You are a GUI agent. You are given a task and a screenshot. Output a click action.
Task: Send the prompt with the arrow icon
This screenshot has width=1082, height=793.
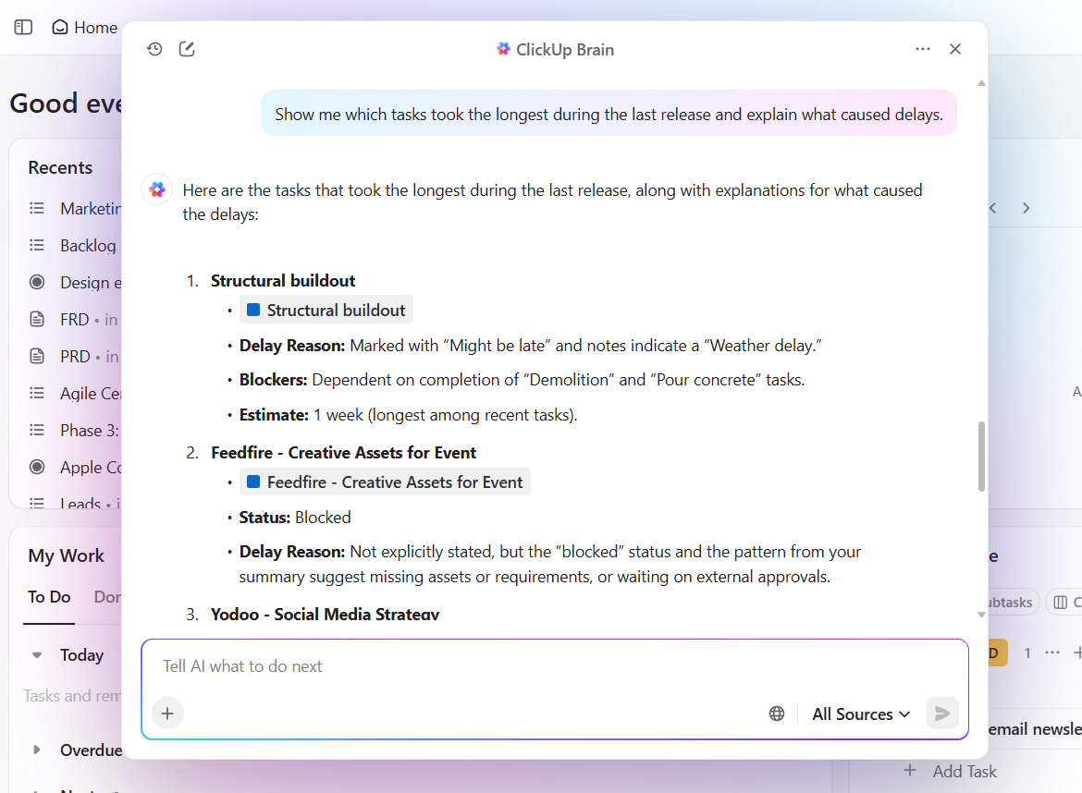point(941,713)
